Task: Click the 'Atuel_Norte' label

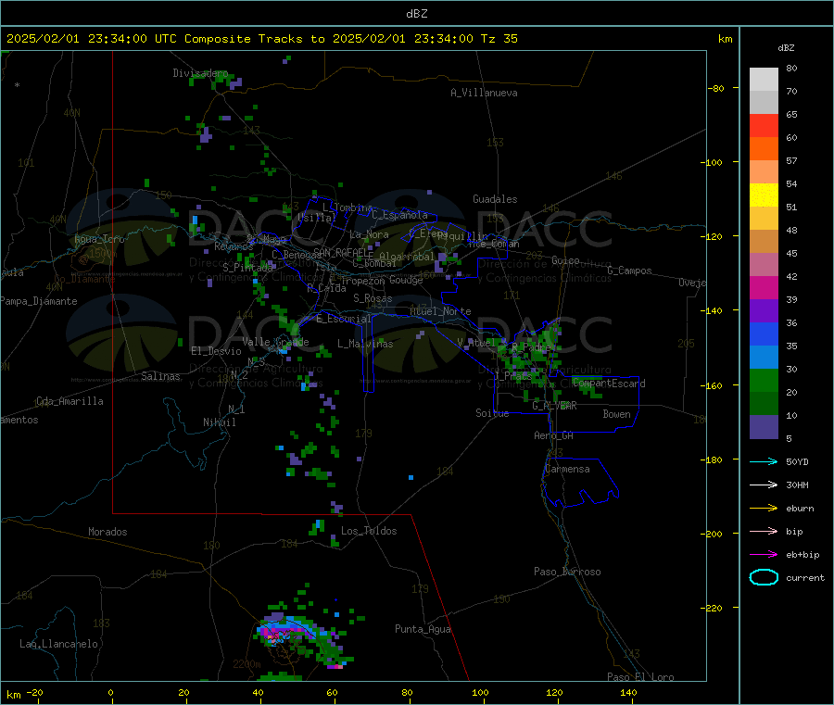Action: [x=440, y=311]
